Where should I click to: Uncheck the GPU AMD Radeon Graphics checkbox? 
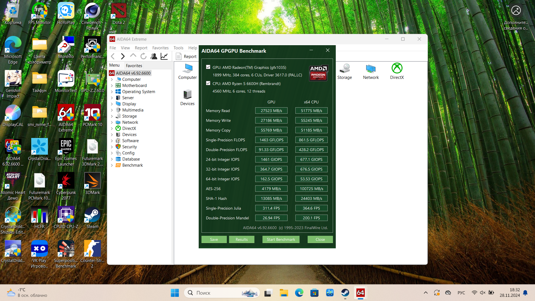[208, 67]
